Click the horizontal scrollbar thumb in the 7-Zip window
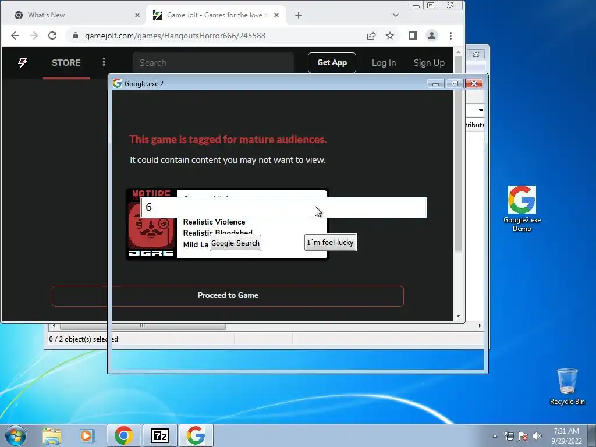Viewport: 596px width, 447px height. [x=143, y=326]
